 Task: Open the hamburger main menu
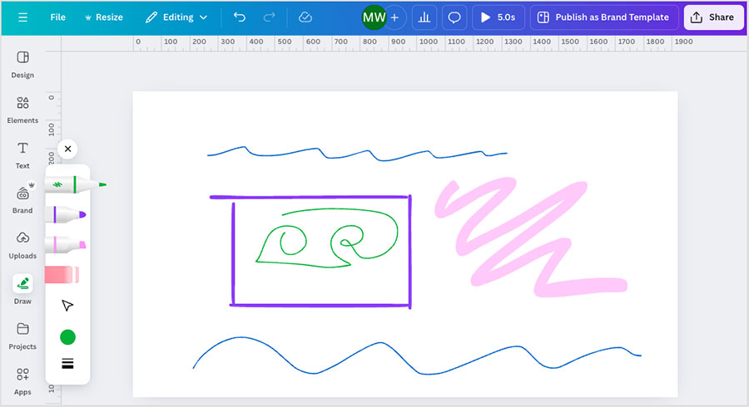coord(22,17)
